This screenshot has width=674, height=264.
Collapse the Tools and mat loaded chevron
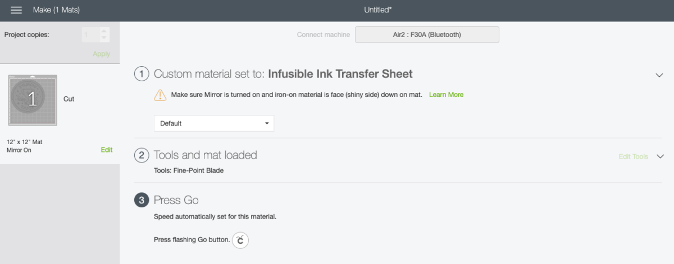point(660,156)
